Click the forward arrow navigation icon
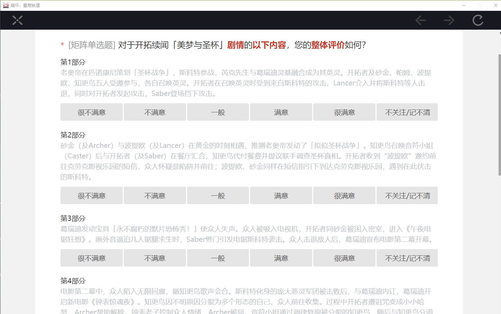The image size is (501, 314). [449, 21]
